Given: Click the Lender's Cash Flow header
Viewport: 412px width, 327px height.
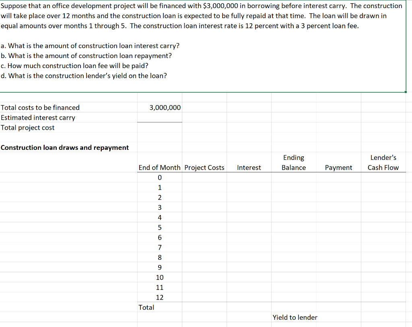Looking at the screenshot, I should 383,162.
